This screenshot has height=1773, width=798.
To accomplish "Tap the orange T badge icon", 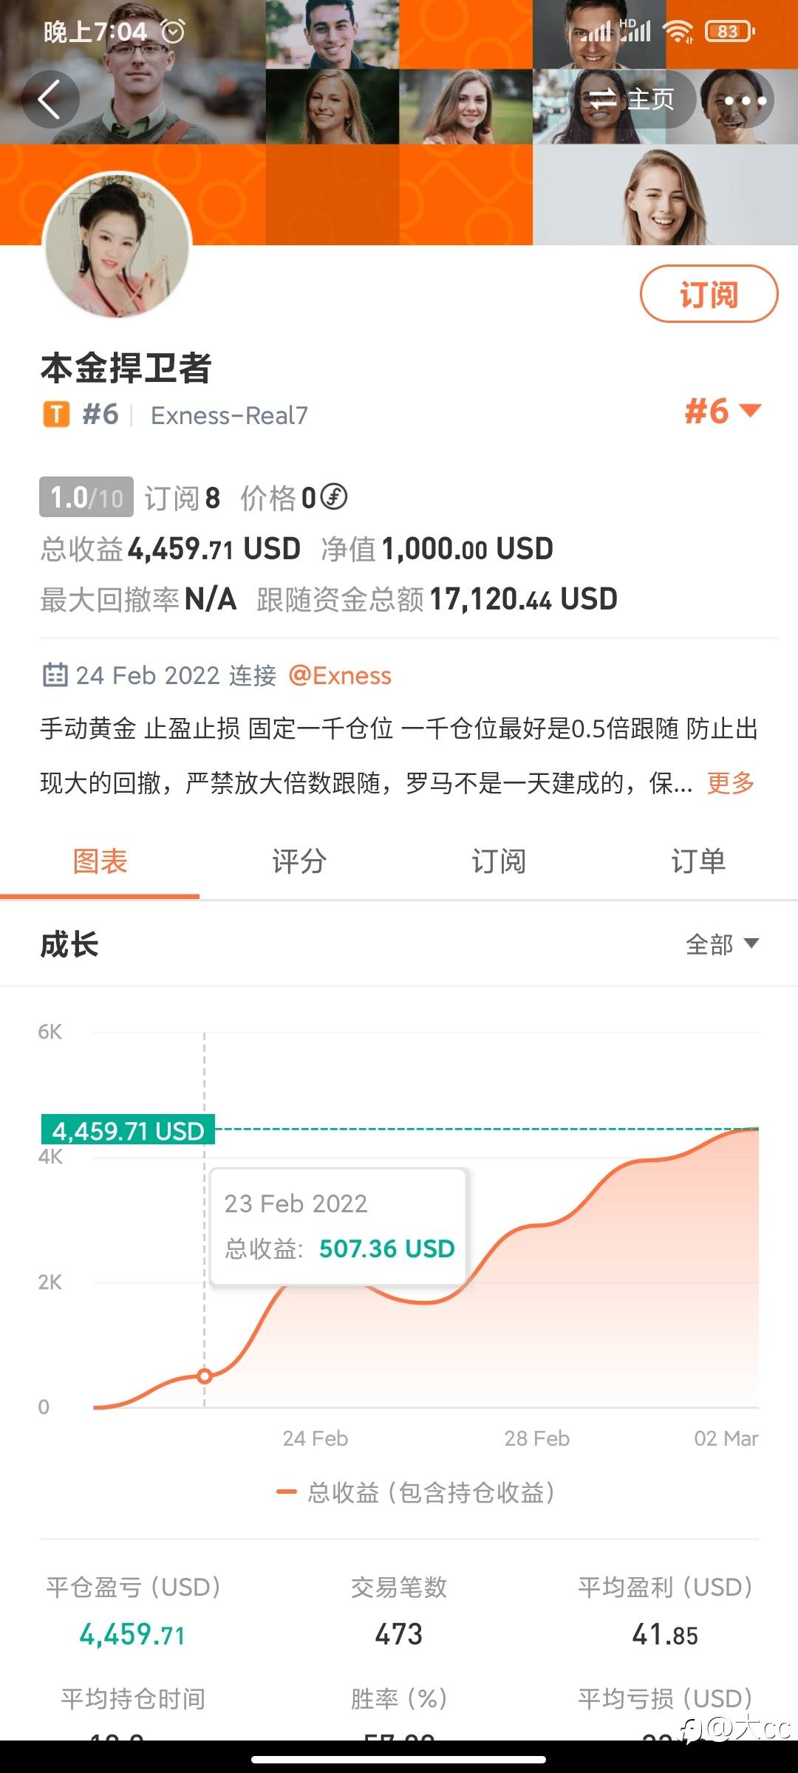I will tap(56, 415).
